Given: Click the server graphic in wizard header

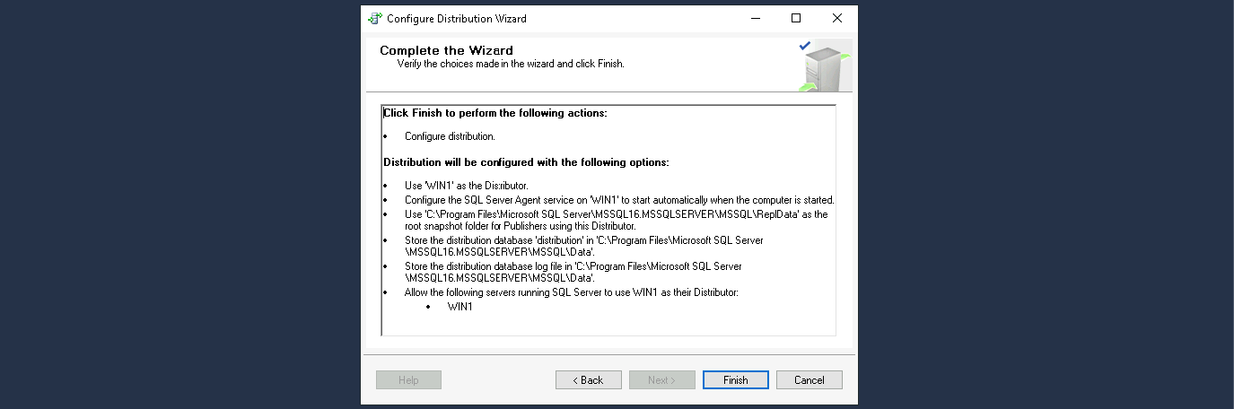Looking at the screenshot, I should (x=822, y=66).
